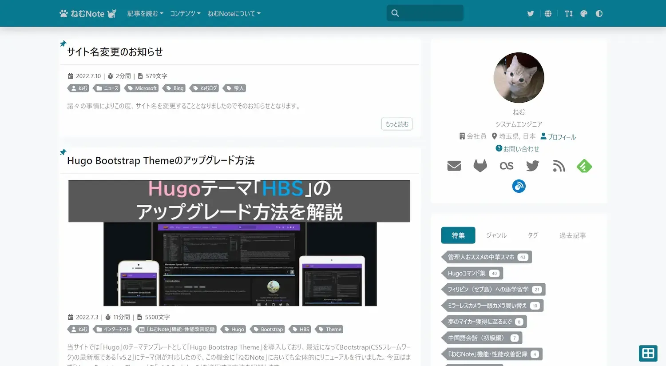Click the もっと読む button

pyautogui.click(x=396, y=124)
